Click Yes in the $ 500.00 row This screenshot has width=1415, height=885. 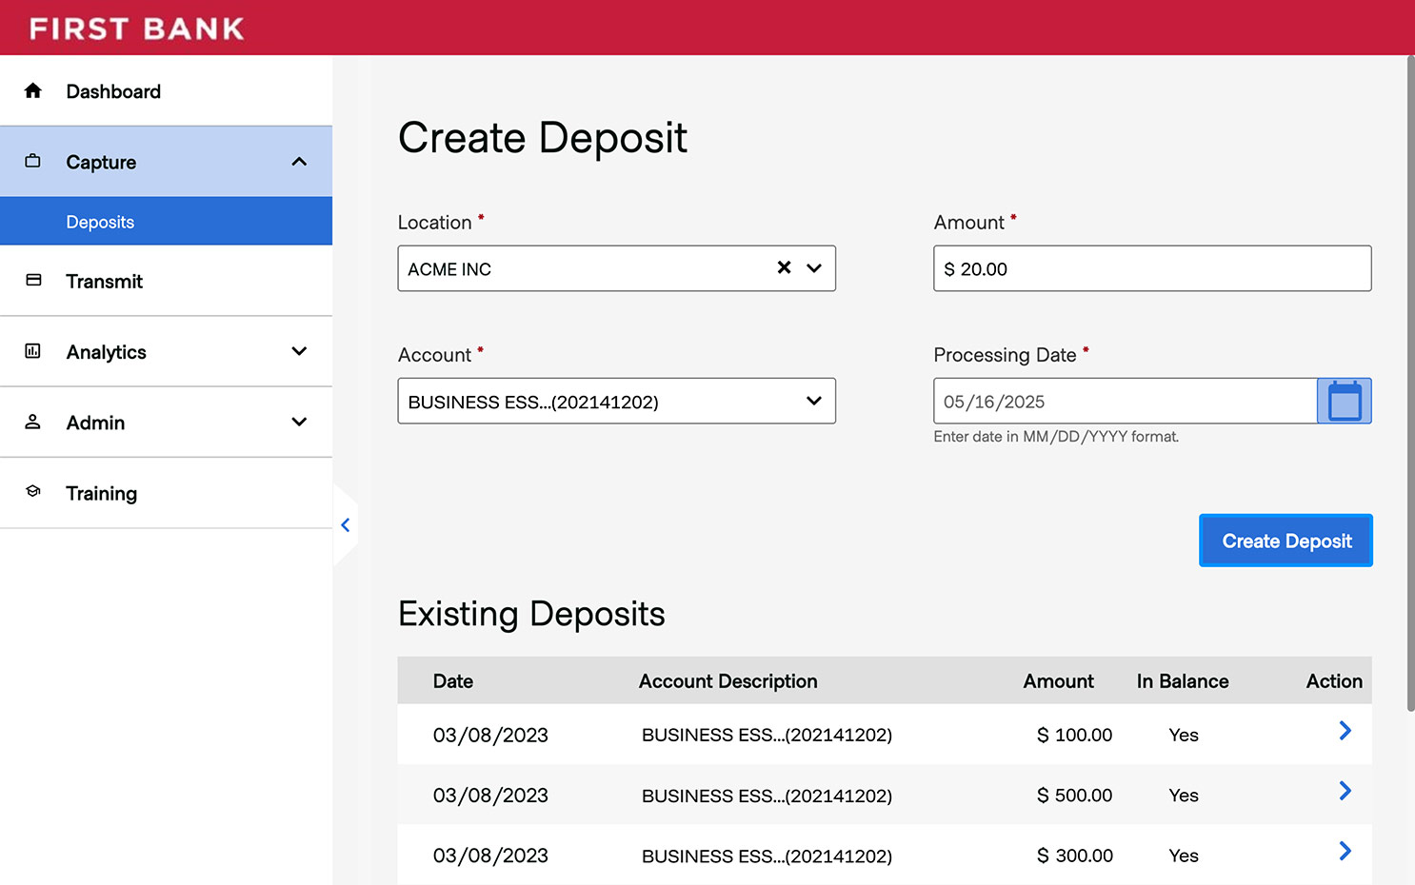click(1184, 795)
